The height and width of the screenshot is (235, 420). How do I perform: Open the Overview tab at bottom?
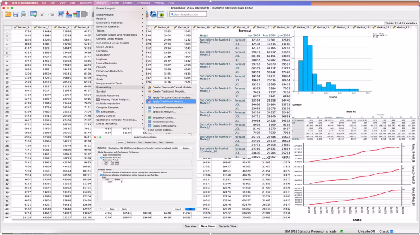tap(190, 226)
